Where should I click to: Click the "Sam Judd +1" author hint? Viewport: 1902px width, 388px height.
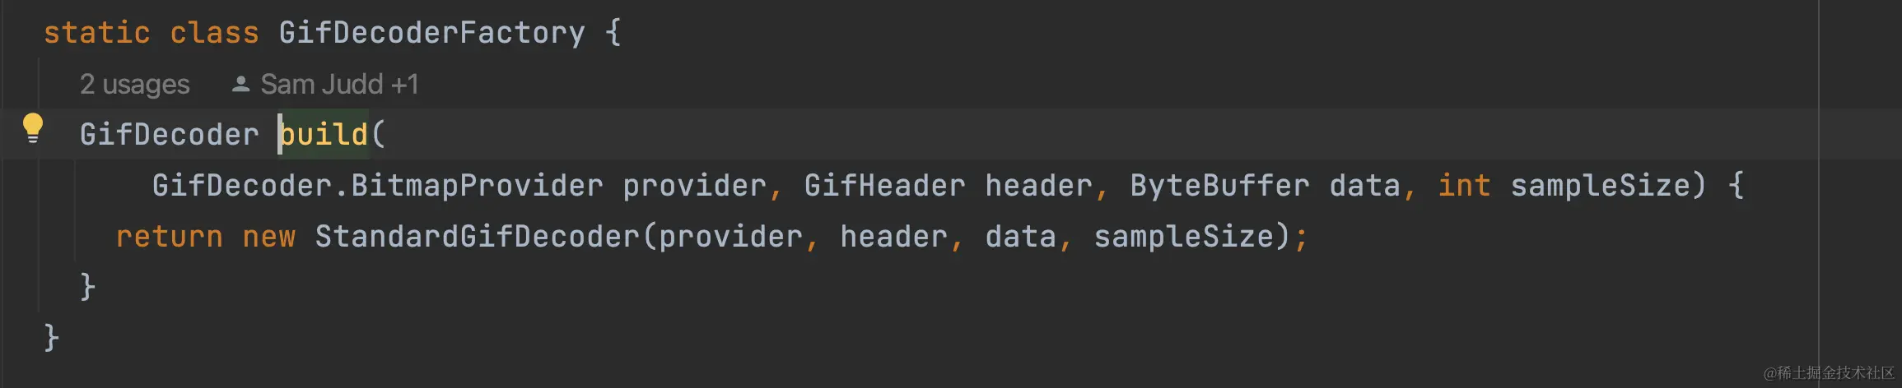coord(339,84)
